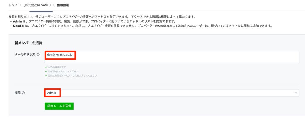Click the breadcrumb chevron after トップ

tap(21, 5)
